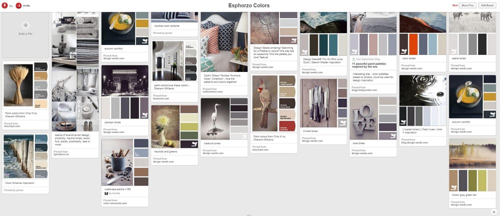The height and width of the screenshot is (216, 500).
Task: Click the teal swatch in the Design Seeds wave palette
Action: (x=333, y=44)
